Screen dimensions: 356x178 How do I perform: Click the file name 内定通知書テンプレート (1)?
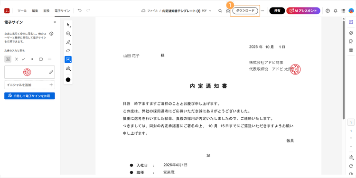pyautogui.click(x=181, y=10)
